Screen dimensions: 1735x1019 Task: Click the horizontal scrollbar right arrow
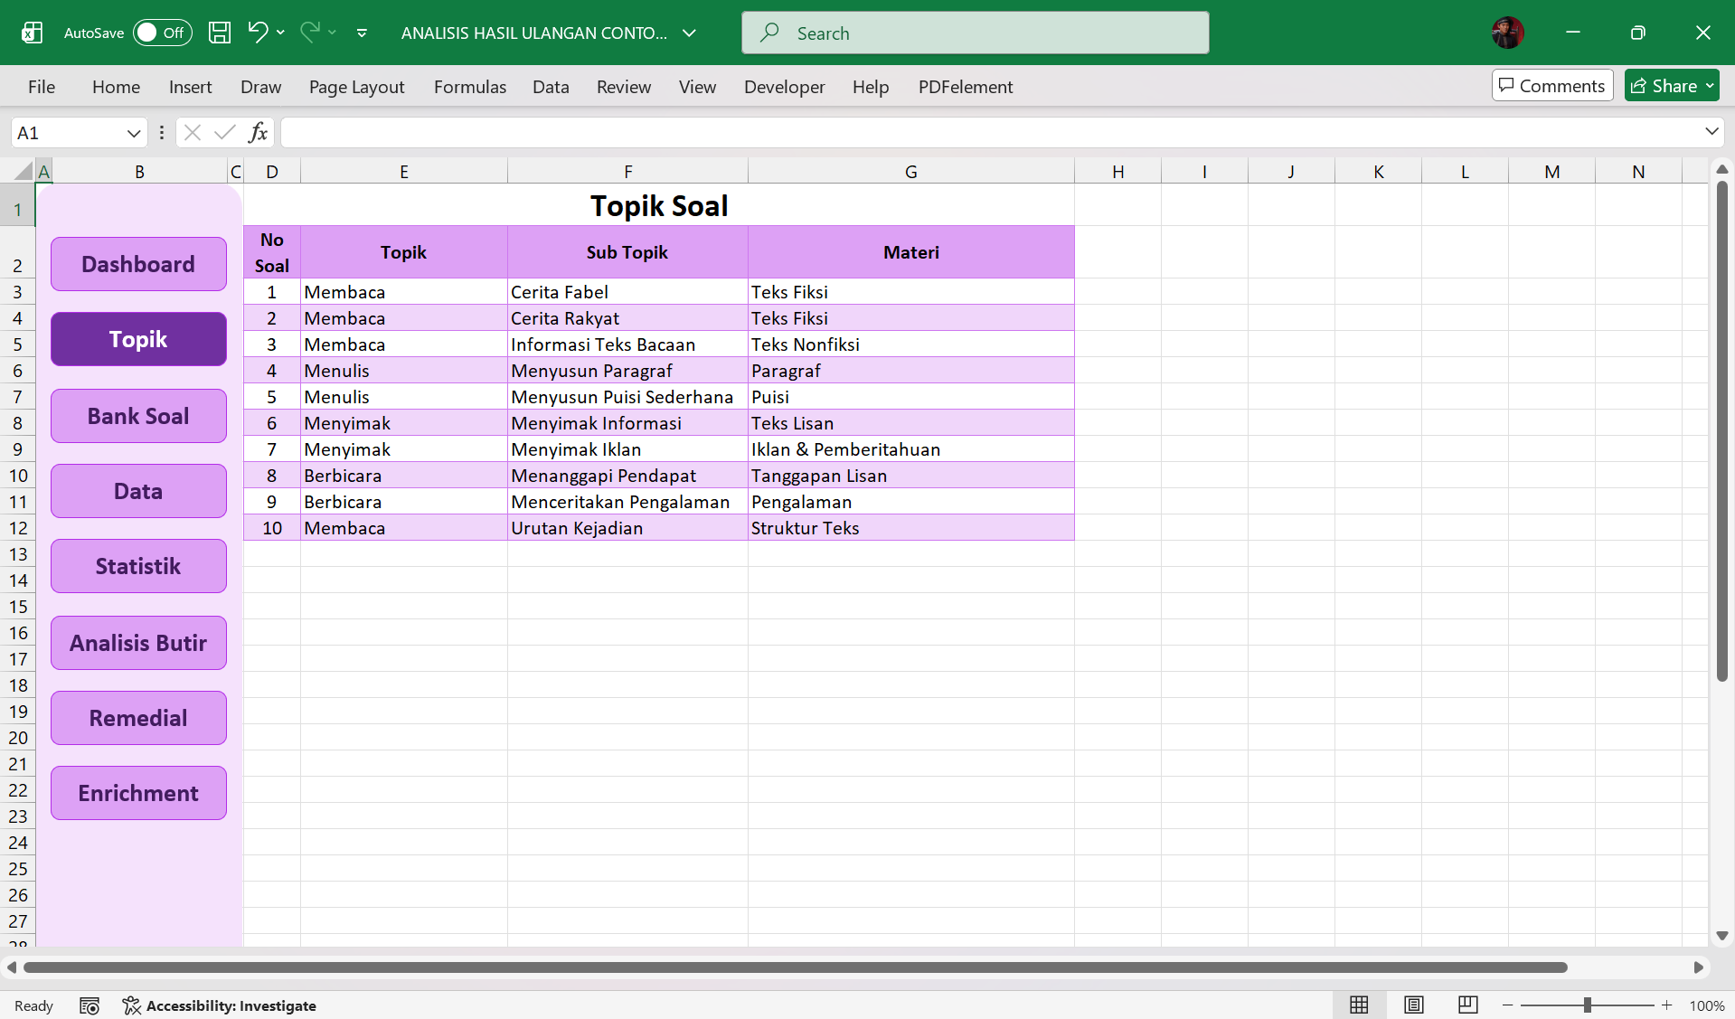[x=1698, y=967]
